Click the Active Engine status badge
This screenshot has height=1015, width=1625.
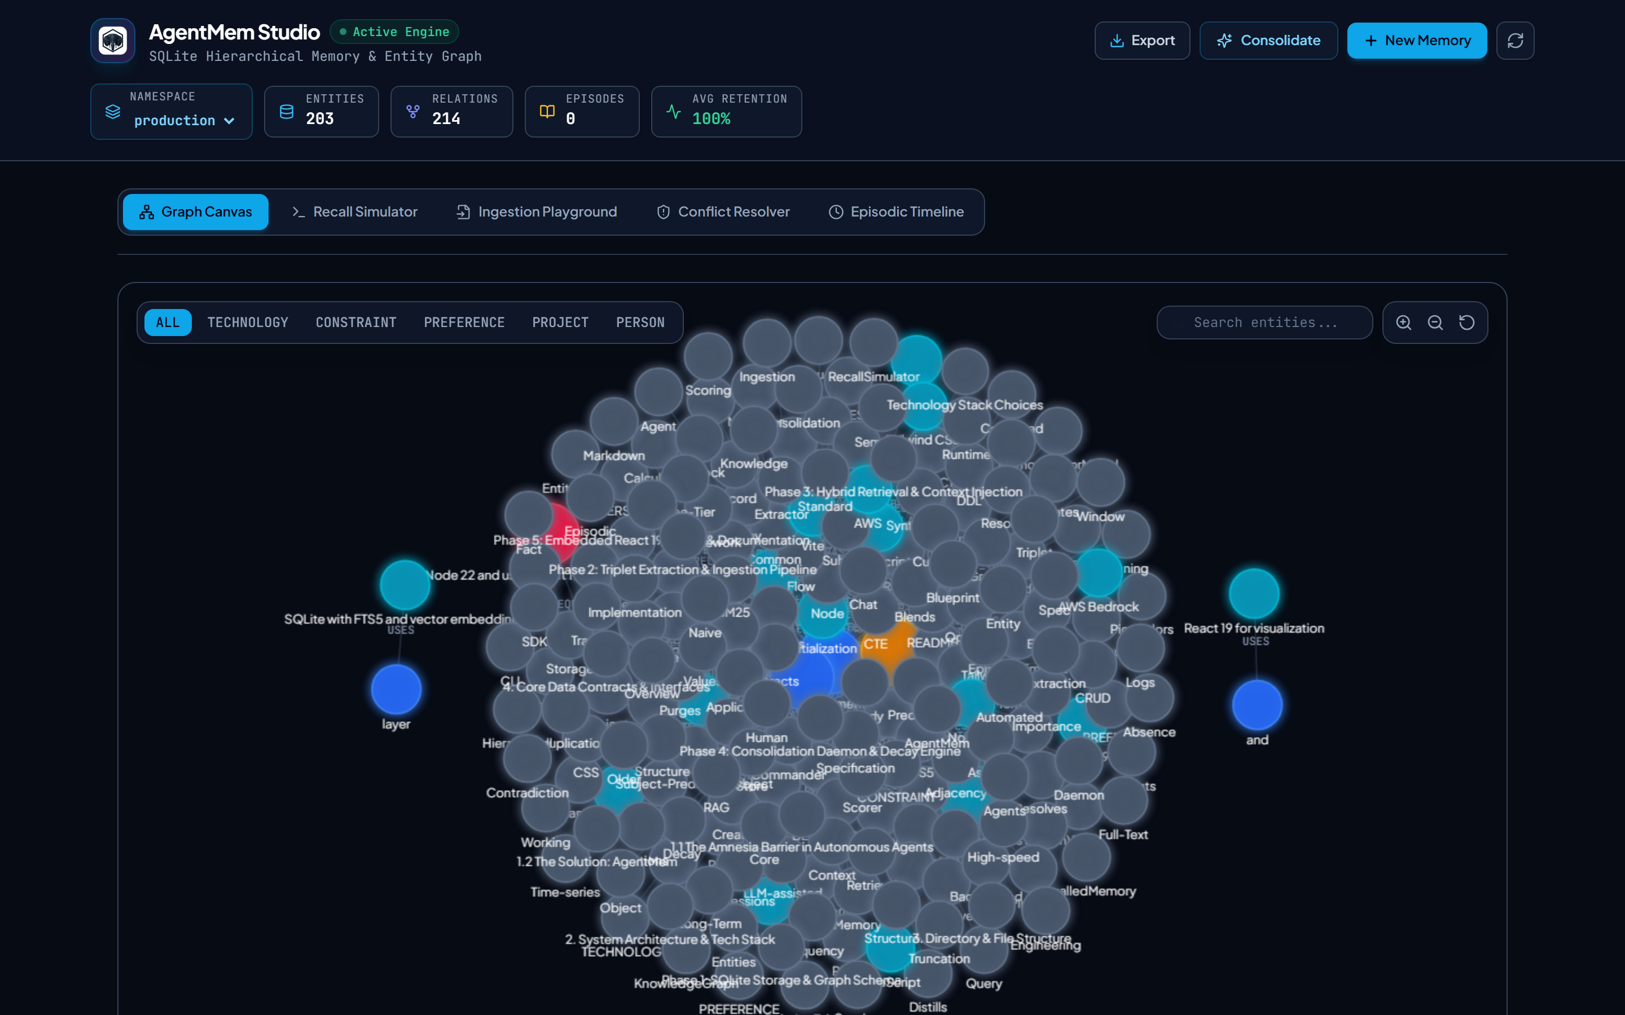click(394, 32)
